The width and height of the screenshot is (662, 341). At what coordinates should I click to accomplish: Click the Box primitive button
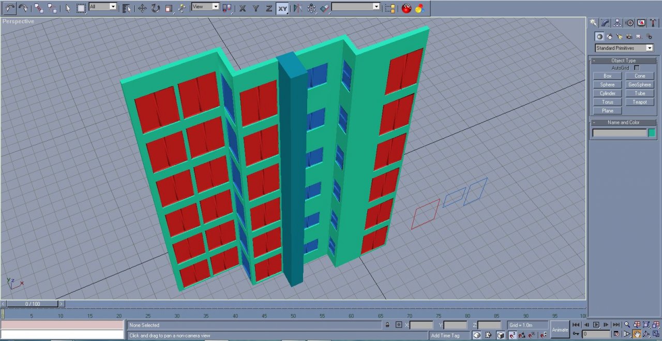608,76
